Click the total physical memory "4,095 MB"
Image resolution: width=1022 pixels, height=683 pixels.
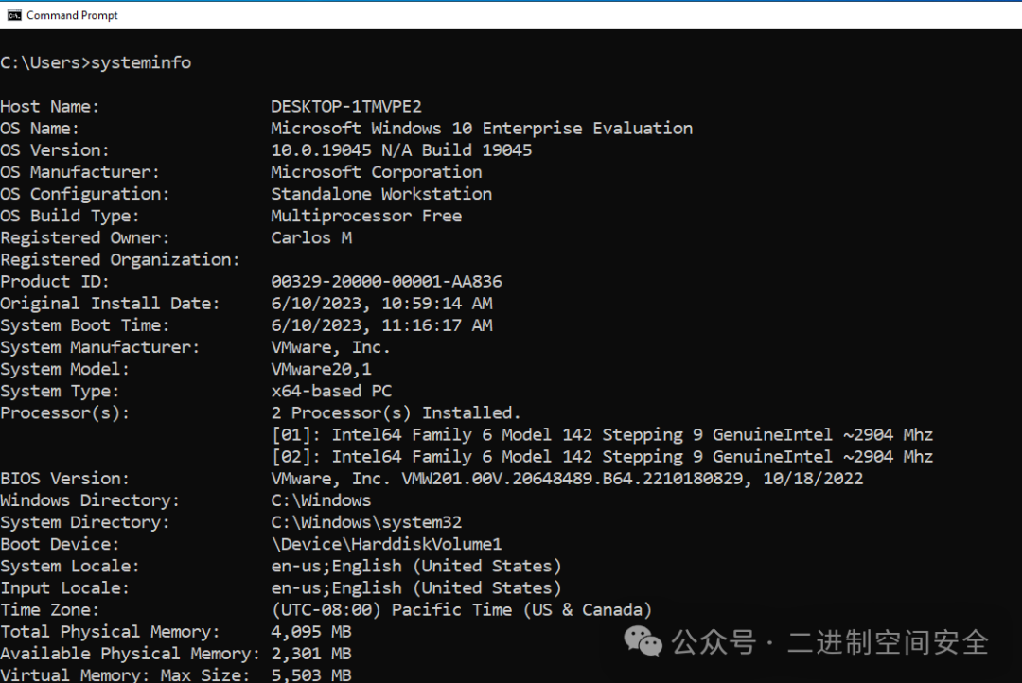[x=311, y=632]
